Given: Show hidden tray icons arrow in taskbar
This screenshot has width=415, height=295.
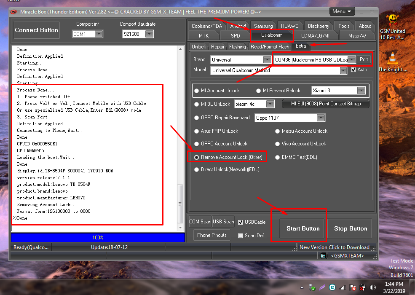Looking at the screenshot, I should tap(302, 287).
